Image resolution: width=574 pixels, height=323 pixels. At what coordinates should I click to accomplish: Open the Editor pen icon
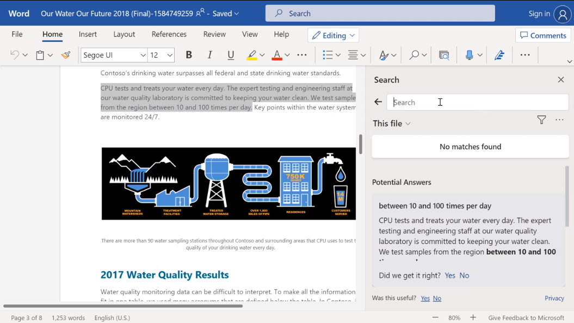pyautogui.click(x=499, y=55)
